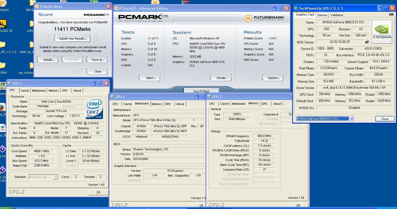The image size is (397, 209).
Task: Click the GPU-Z title bar icon
Action: tap(296, 8)
